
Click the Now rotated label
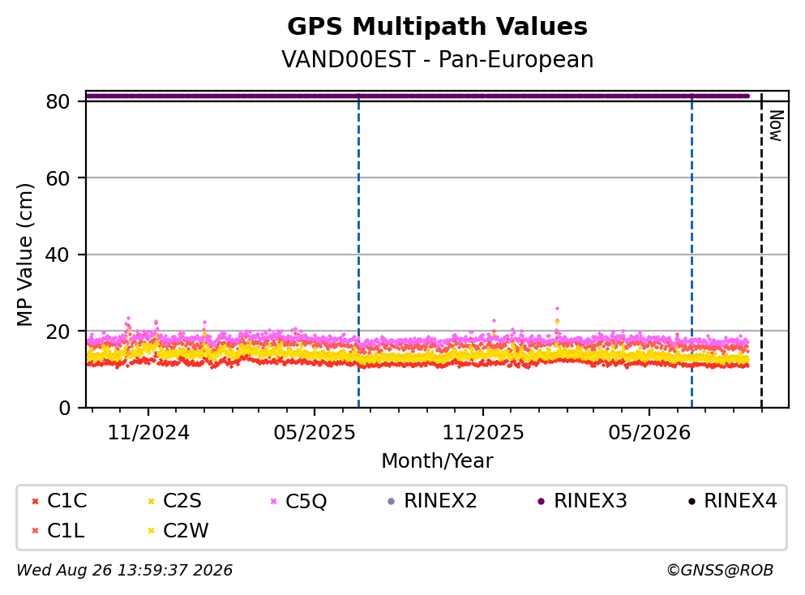tap(776, 126)
